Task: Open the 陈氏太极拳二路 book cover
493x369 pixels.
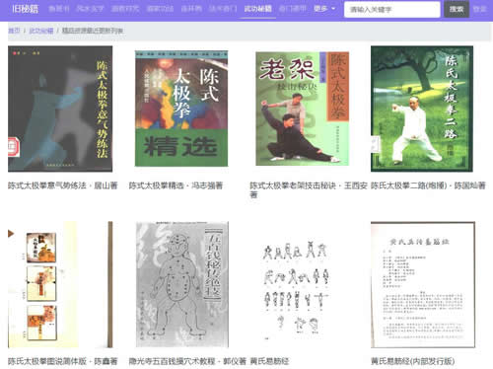Action: [422, 109]
